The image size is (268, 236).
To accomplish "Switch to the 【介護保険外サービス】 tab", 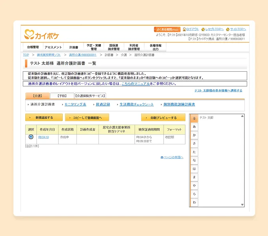I will [90, 96].
